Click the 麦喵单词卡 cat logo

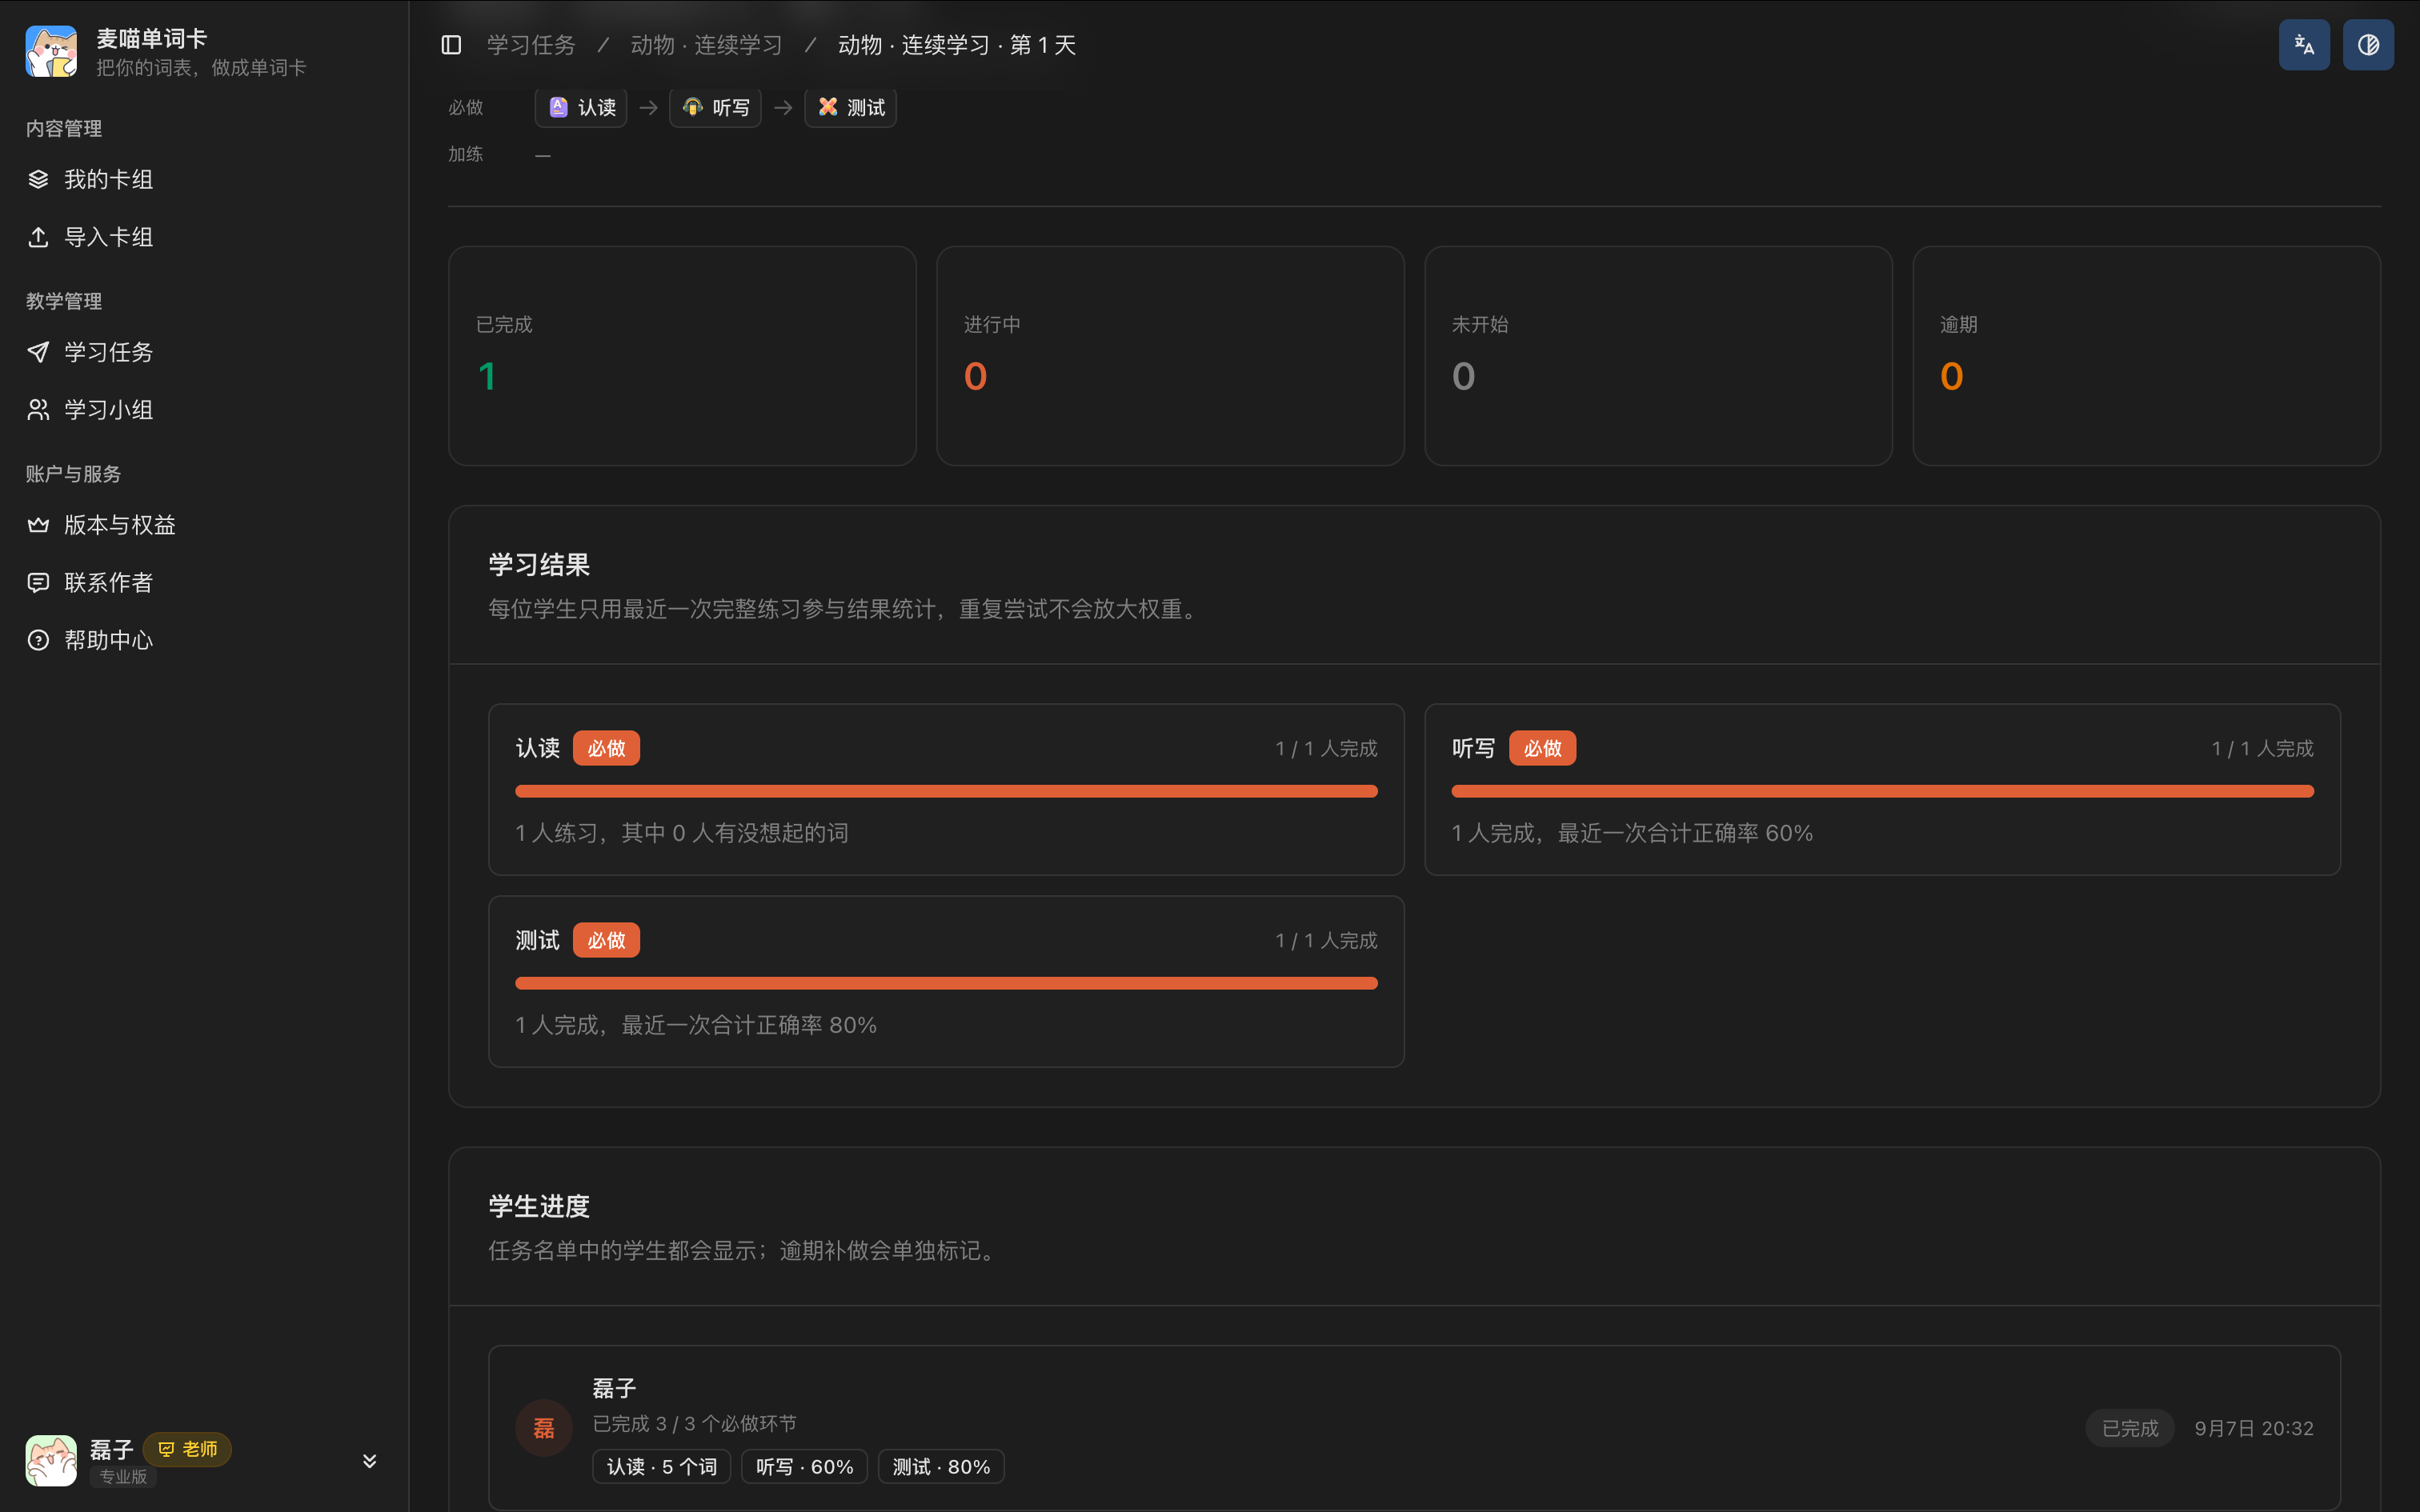[x=51, y=52]
